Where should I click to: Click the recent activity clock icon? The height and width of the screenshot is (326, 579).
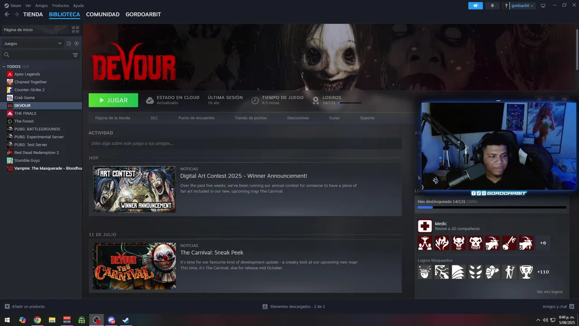point(69,43)
